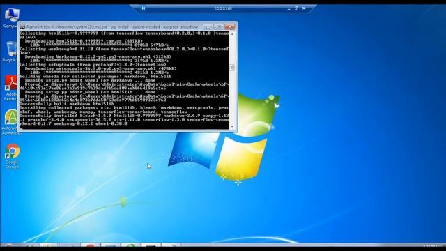
Task: Close the remote desktop connection bar session
Action: coord(304,8)
